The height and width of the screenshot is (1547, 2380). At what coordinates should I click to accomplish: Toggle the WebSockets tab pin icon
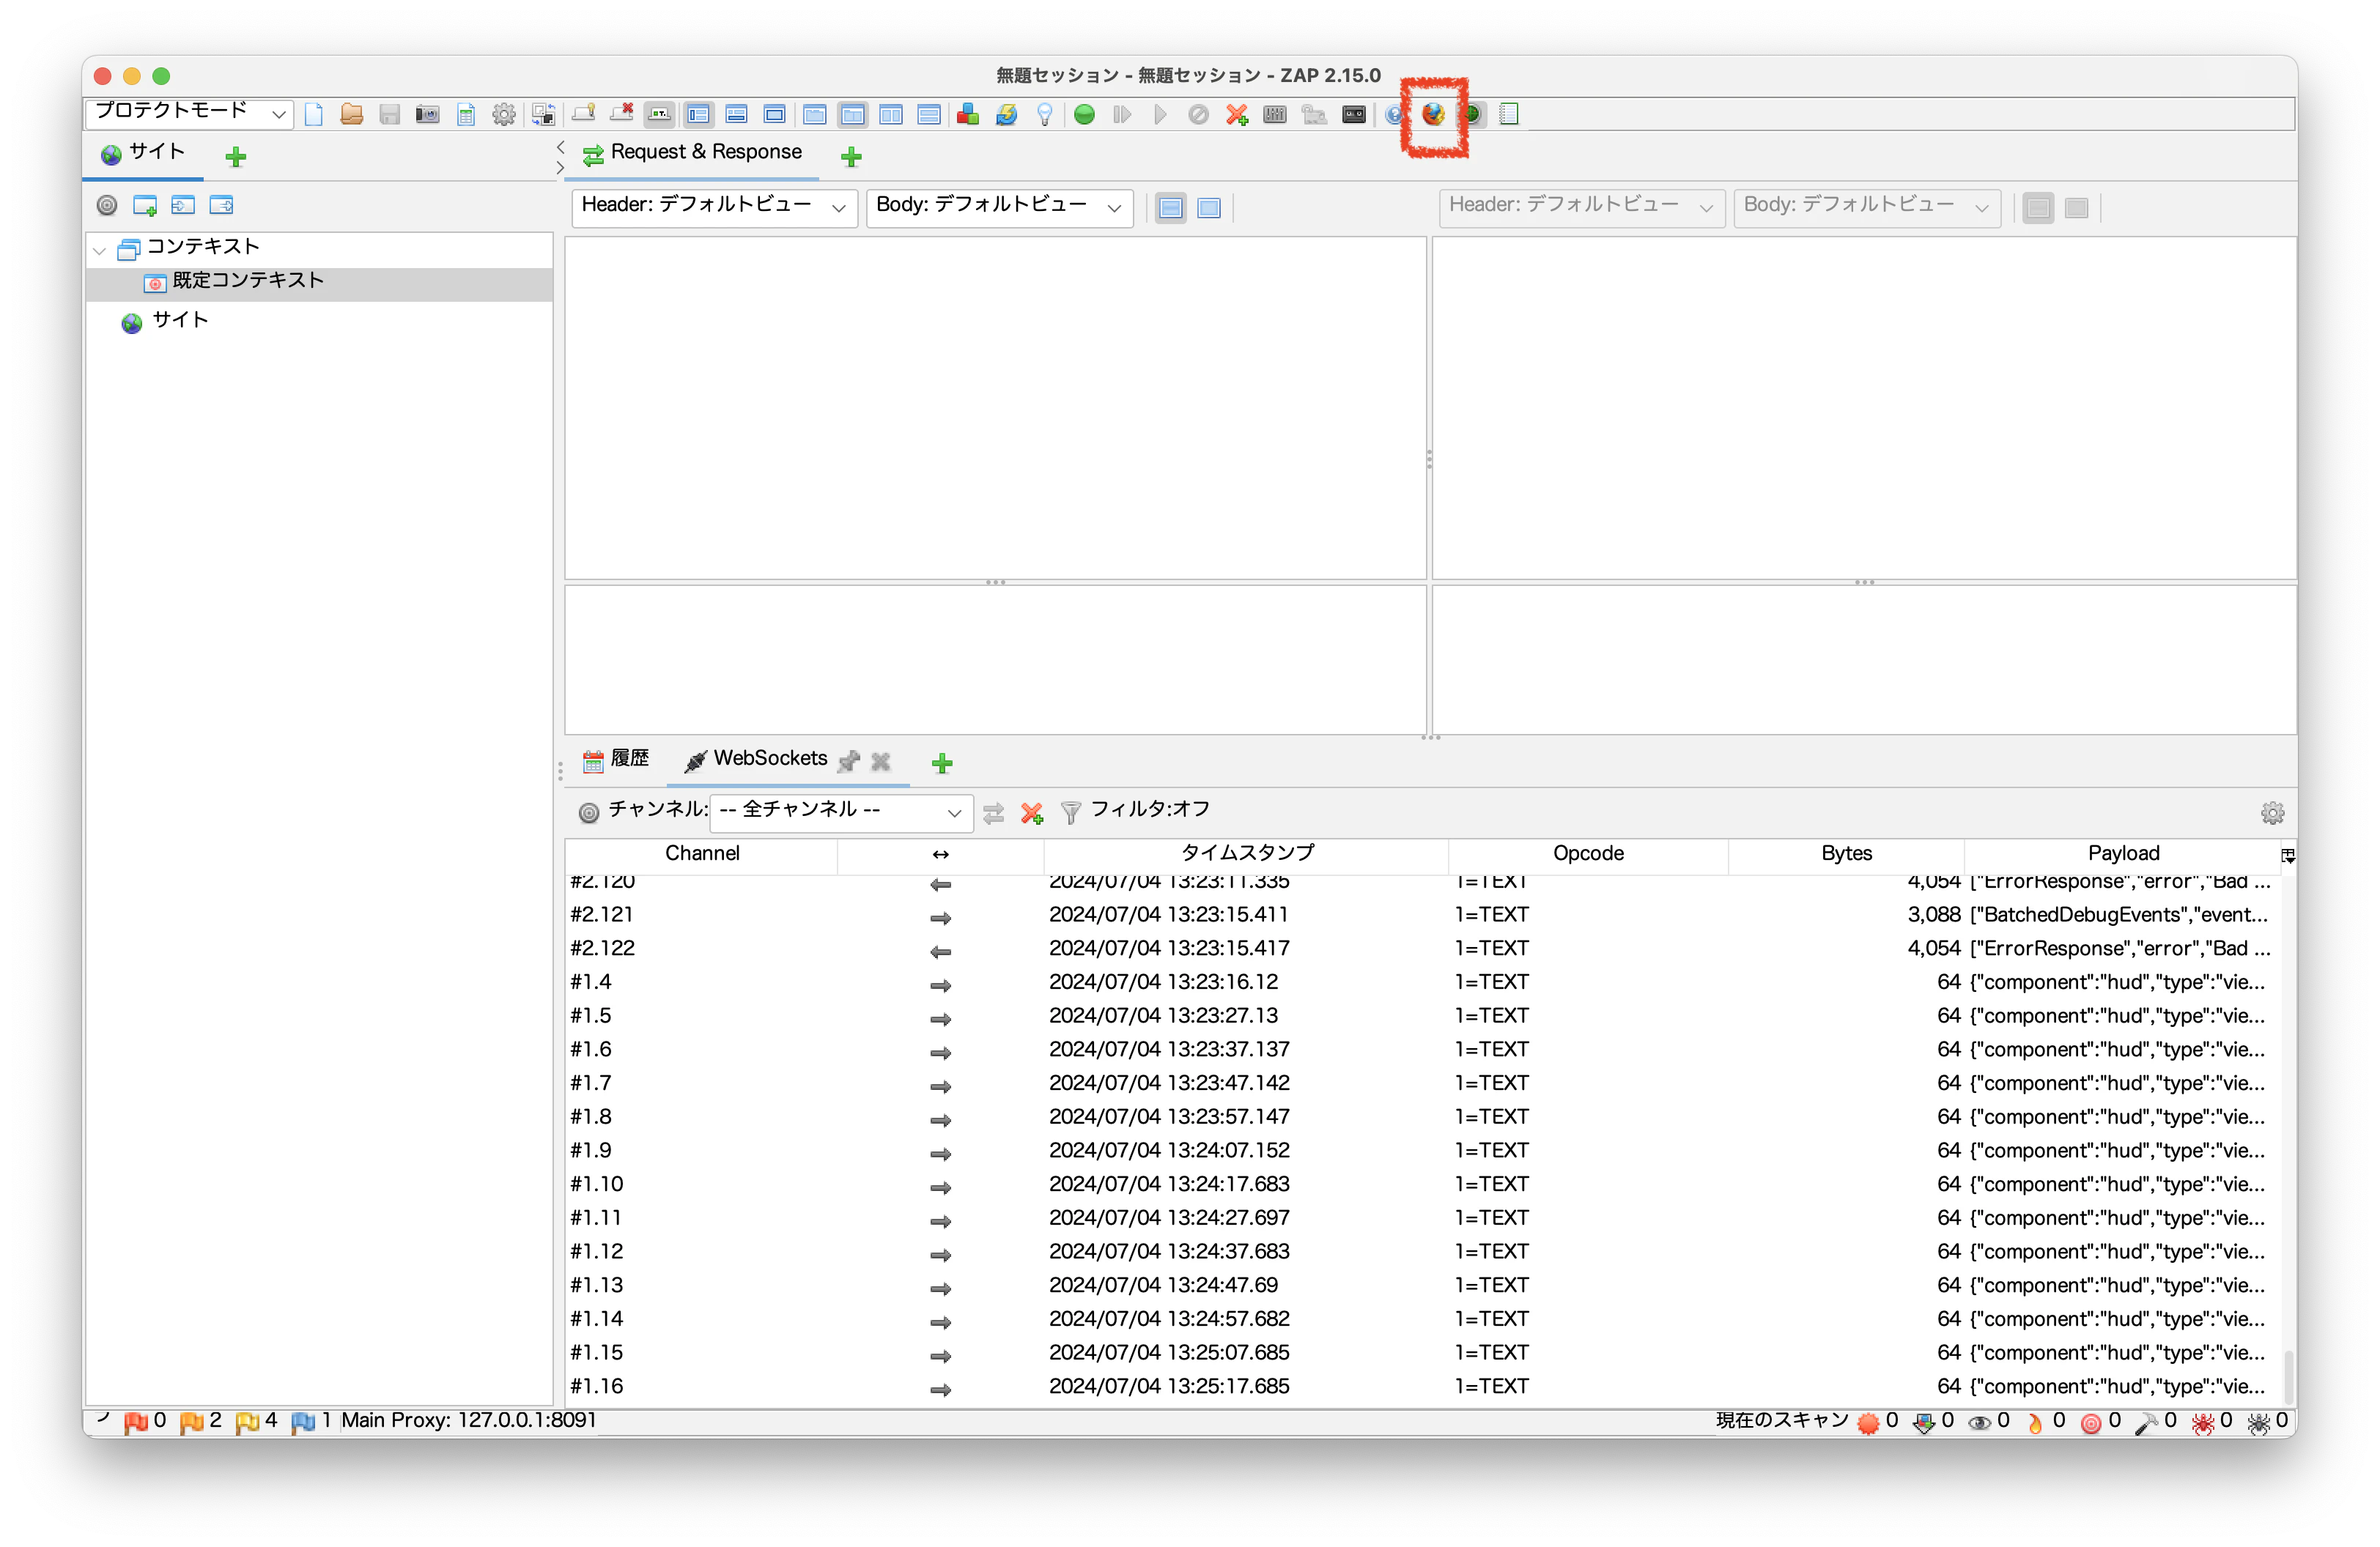pyautogui.click(x=849, y=762)
